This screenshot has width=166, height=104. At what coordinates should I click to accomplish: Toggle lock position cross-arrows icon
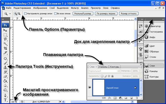(109, 76)
